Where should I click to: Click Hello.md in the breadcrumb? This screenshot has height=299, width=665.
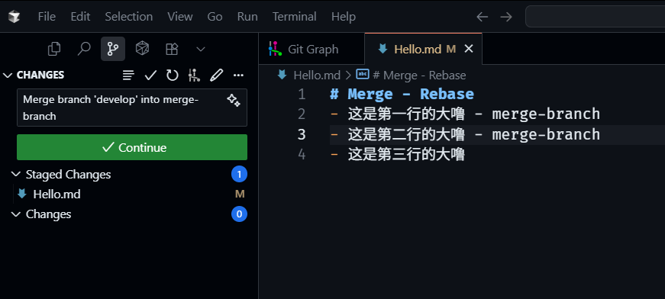point(317,76)
